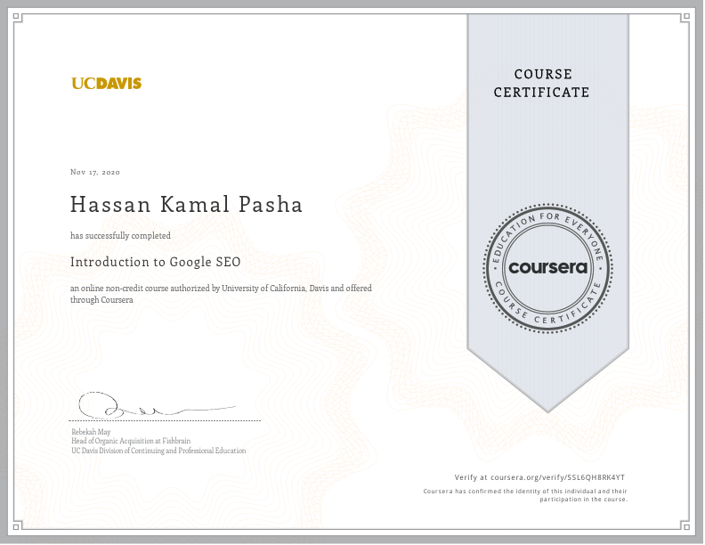Click 'UC Davis Division of Continuing and Professional Education'
The height and width of the screenshot is (545, 705).
158,451
